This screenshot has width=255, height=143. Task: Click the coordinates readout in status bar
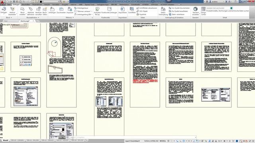pos(151,141)
